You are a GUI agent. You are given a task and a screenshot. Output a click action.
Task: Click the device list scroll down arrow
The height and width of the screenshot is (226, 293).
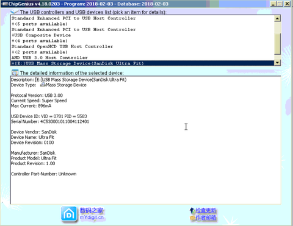coord(277,62)
